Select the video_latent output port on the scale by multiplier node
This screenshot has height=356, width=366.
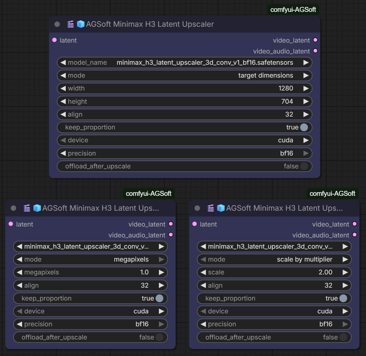(354, 224)
